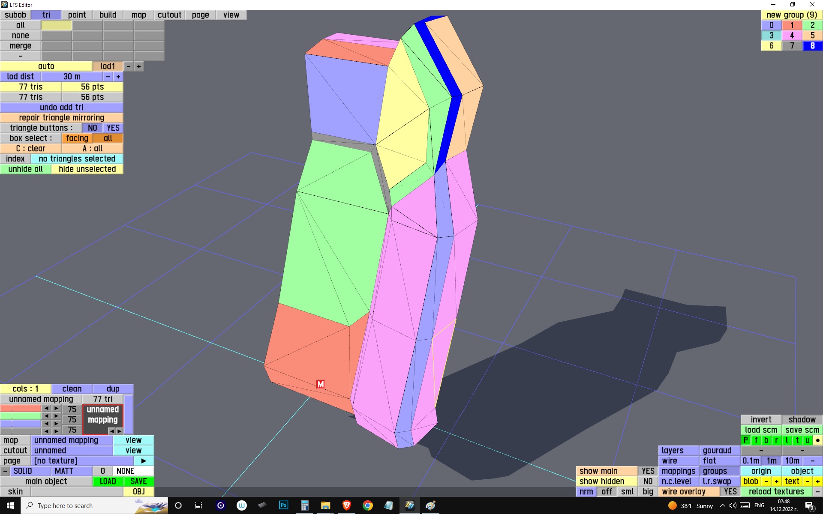
Task: Select the 'P' perspective view button
Action: [745, 440]
